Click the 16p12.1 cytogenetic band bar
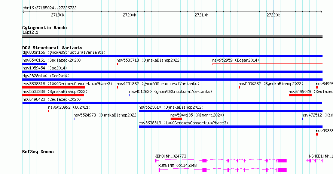This screenshot has height=174, width=333. click(x=172, y=36)
